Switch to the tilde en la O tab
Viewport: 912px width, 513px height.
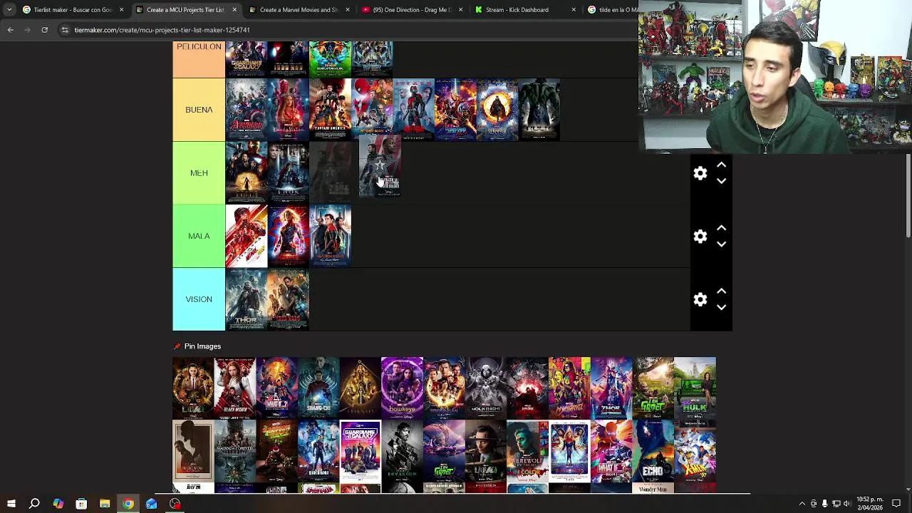(x=612, y=10)
